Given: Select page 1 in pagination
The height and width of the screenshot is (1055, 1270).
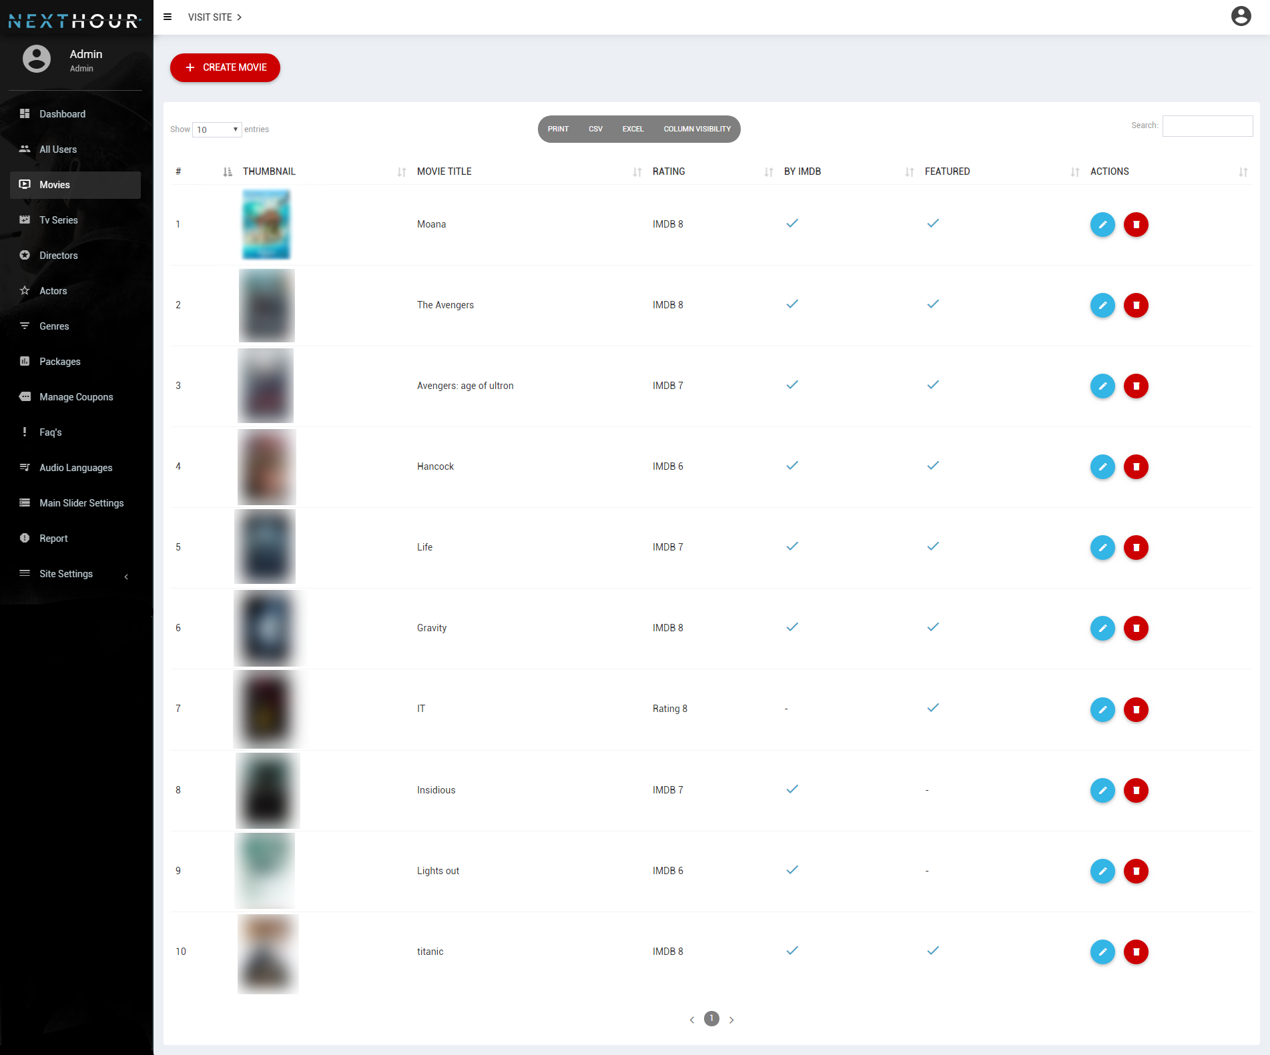Looking at the screenshot, I should point(711,1019).
